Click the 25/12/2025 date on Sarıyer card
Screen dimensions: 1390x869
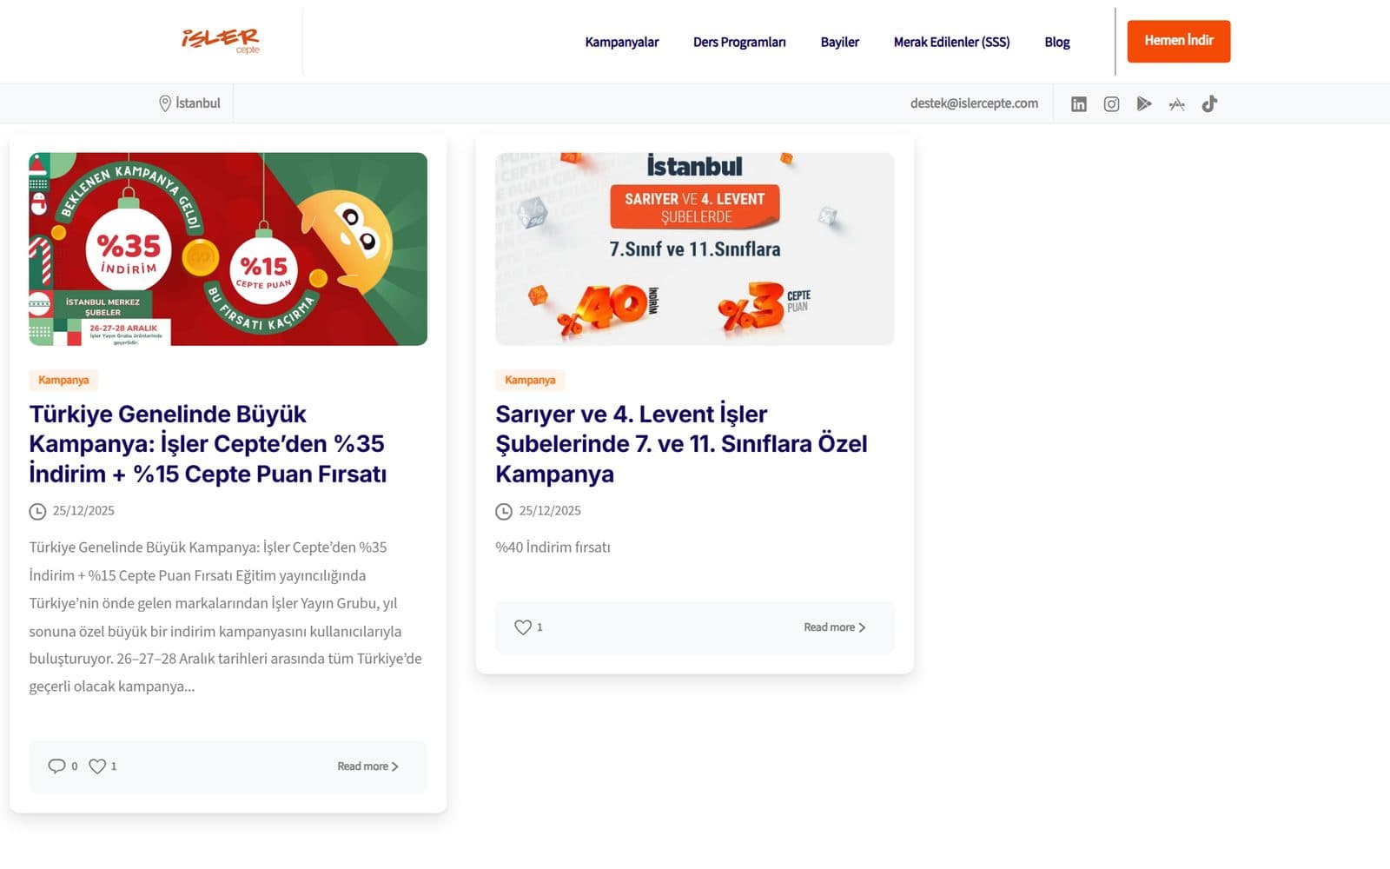point(550,511)
